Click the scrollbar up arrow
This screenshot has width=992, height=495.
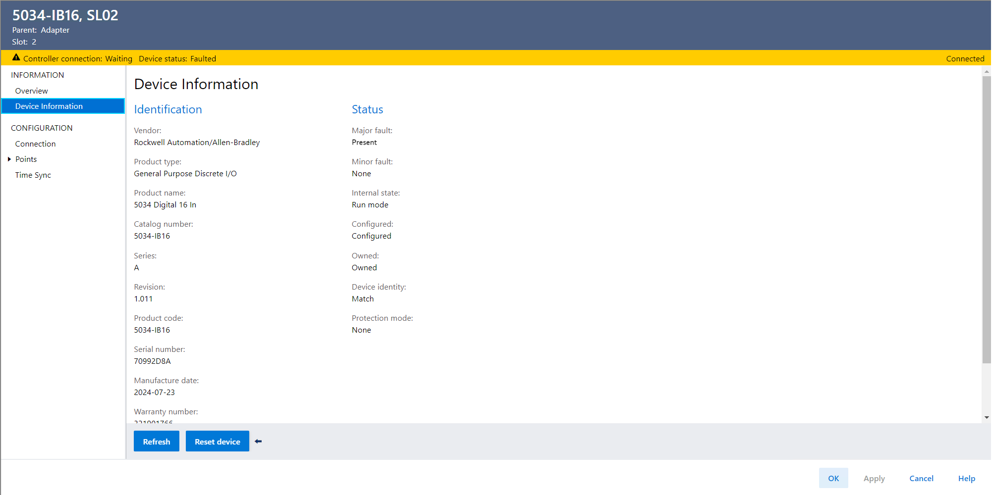987,72
